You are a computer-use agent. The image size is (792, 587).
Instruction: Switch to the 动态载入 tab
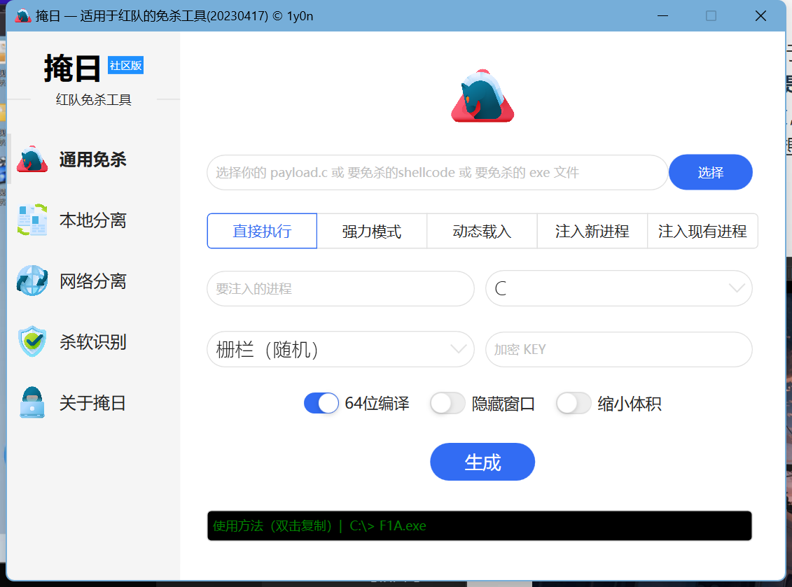coord(482,231)
